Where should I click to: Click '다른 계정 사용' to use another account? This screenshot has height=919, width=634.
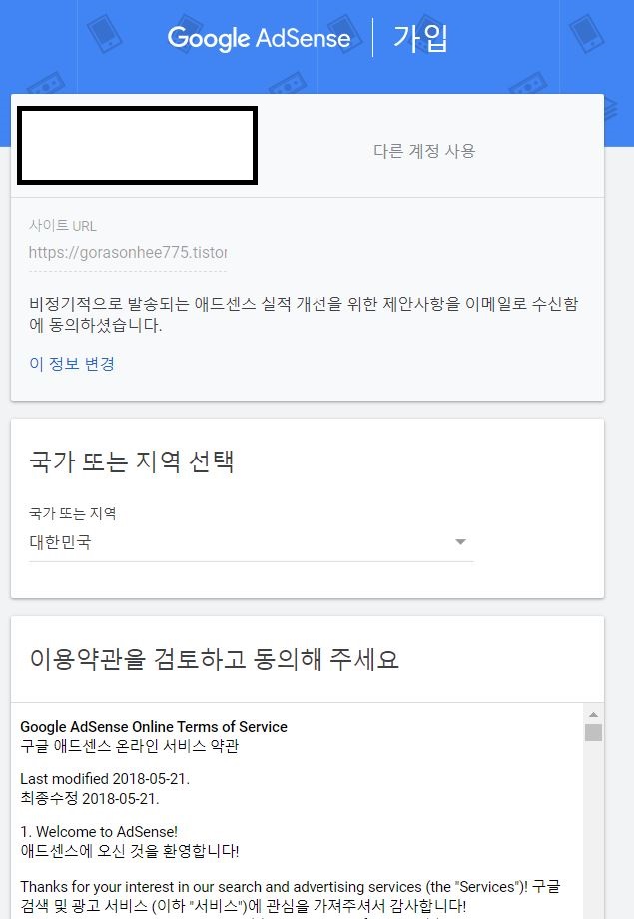tap(424, 151)
